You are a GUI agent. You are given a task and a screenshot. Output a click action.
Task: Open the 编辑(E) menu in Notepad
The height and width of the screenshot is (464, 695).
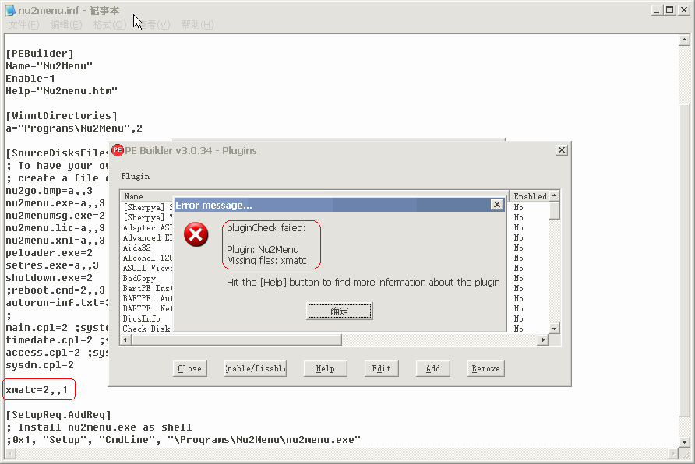coord(66,25)
